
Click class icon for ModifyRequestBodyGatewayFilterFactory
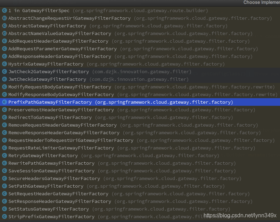5,87
